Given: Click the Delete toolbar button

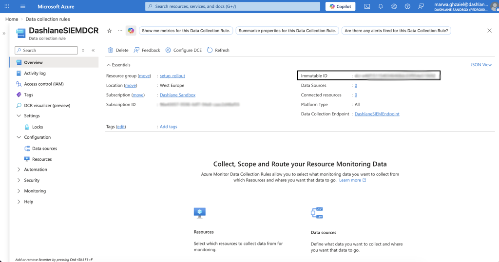Looking at the screenshot, I should (x=118, y=50).
